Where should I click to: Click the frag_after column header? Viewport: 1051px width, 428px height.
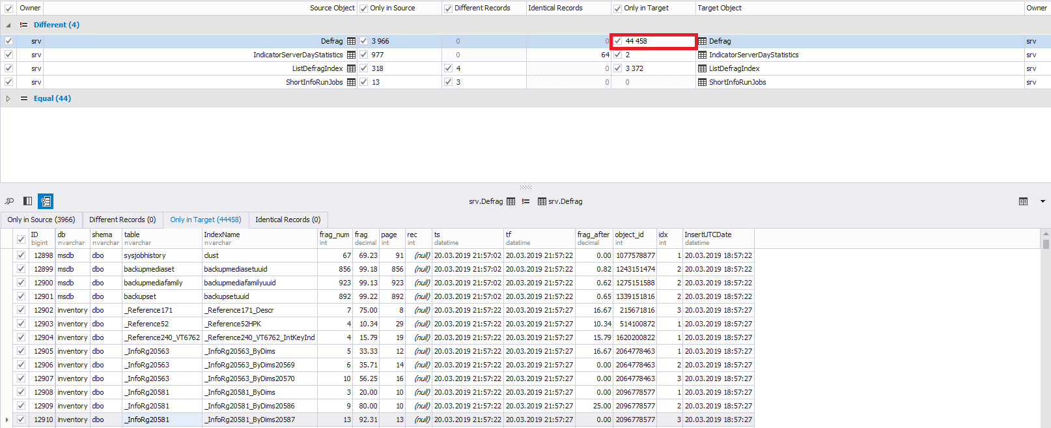(594, 238)
